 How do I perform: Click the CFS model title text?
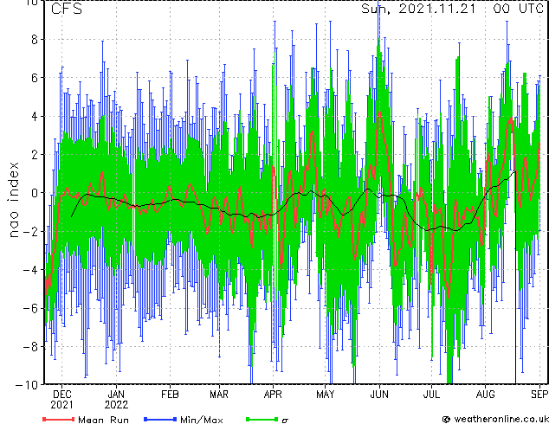[x=67, y=9]
